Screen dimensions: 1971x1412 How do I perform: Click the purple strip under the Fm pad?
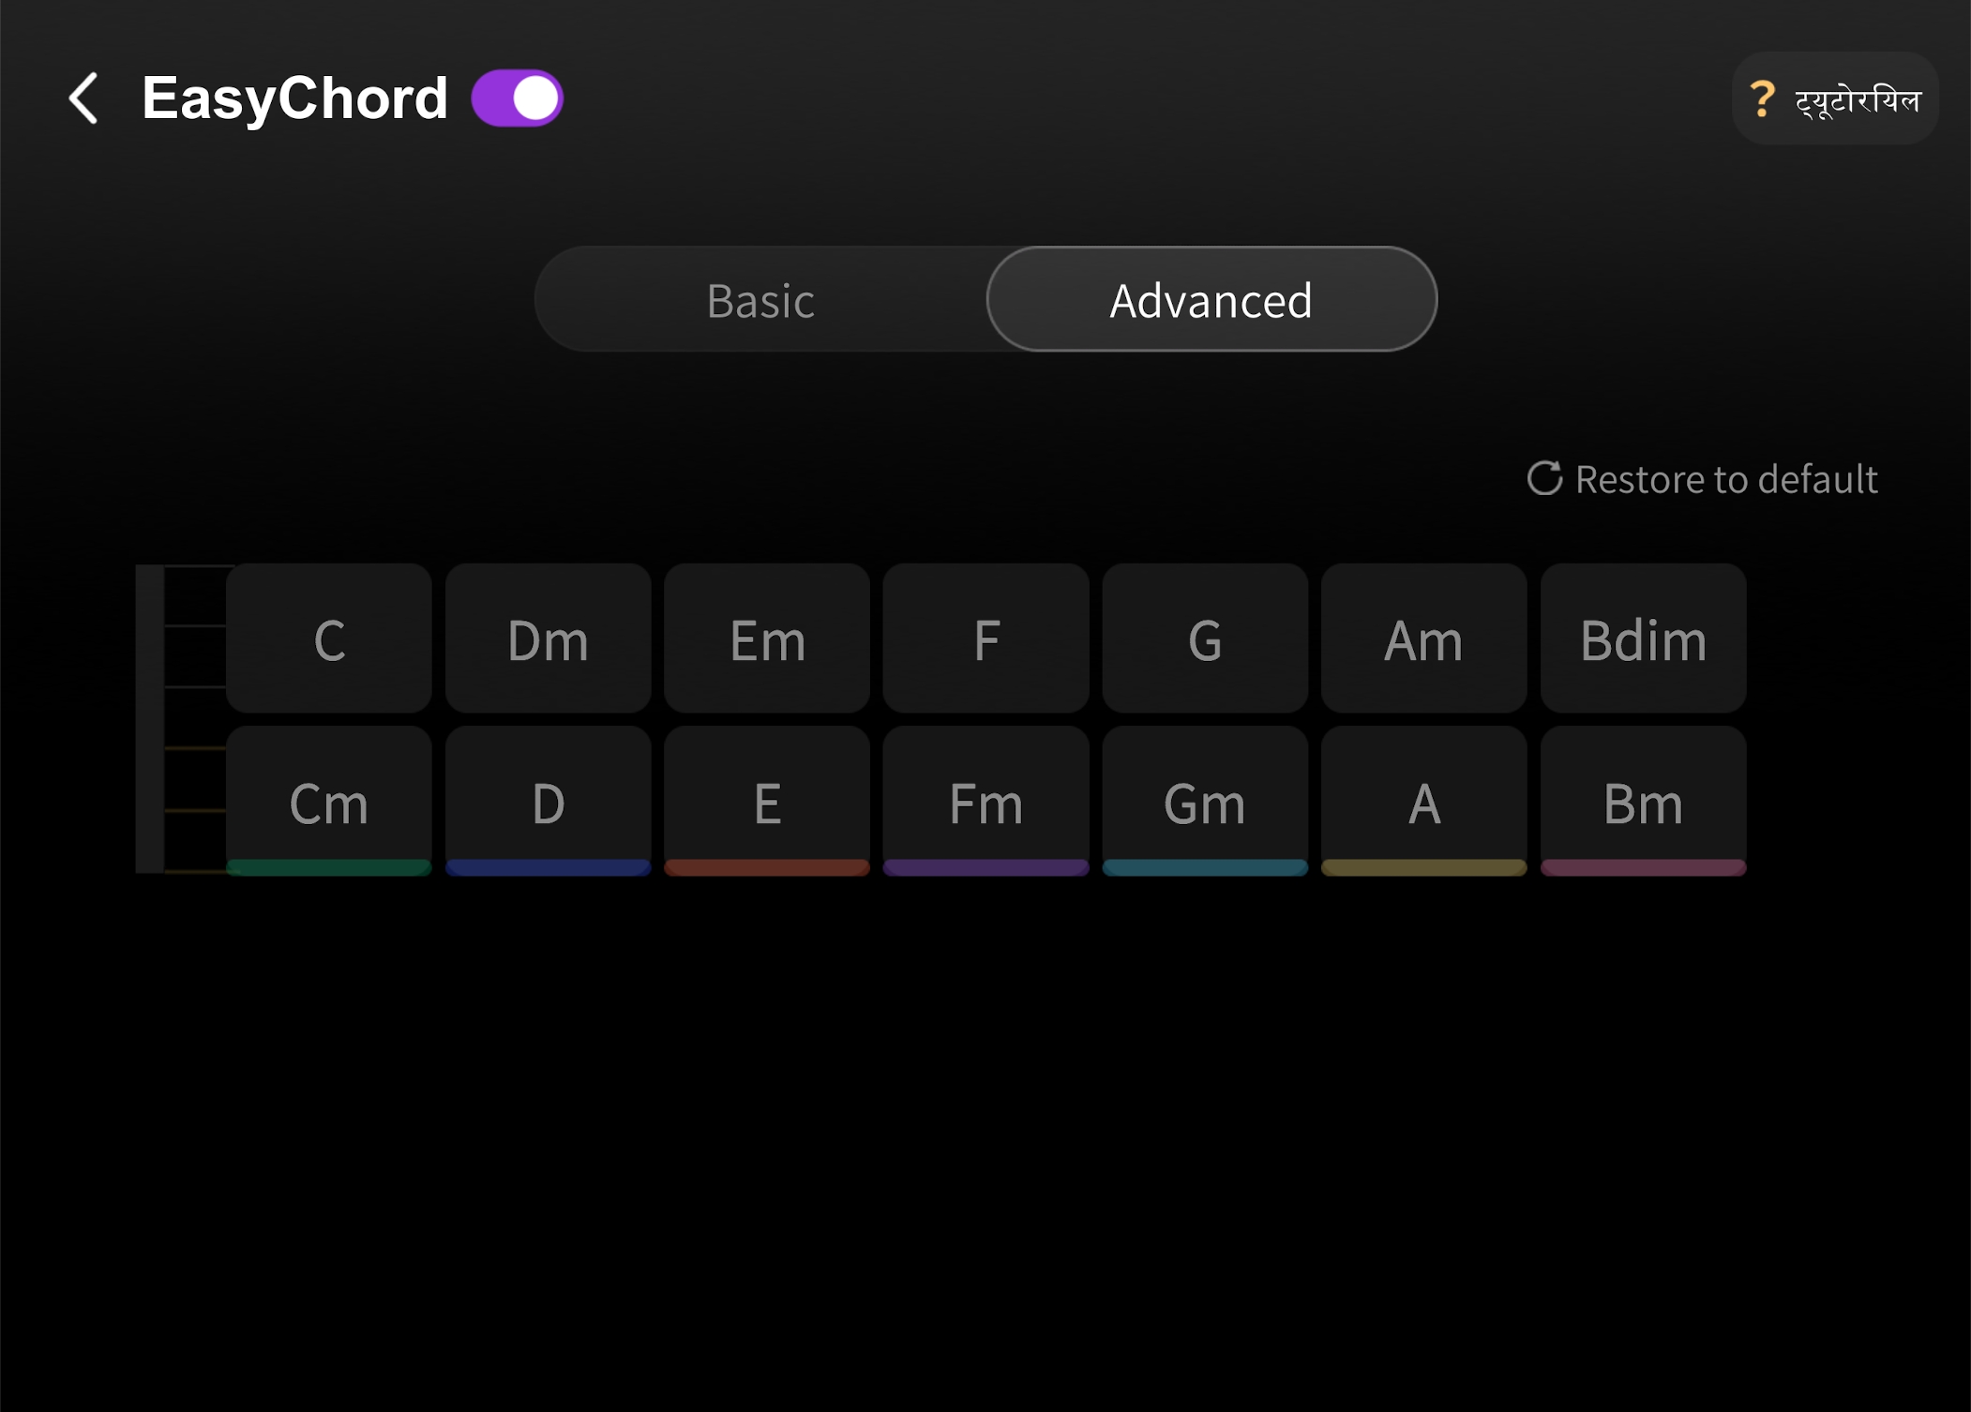pyautogui.click(x=985, y=867)
